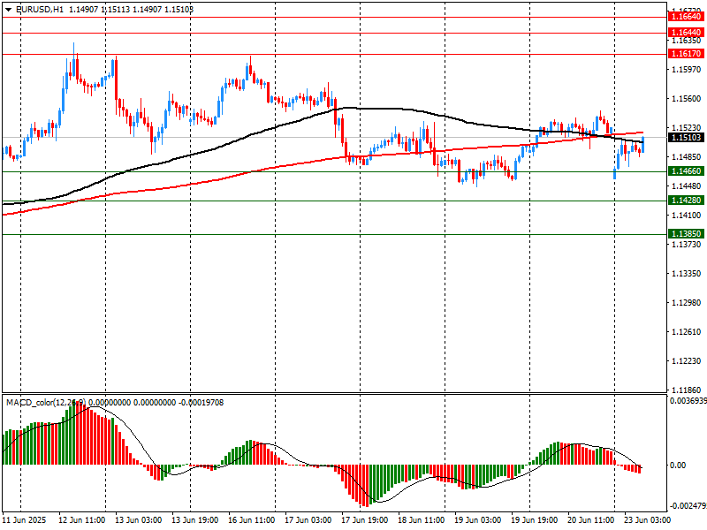The width and height of the screenshot is (707, 530).
Task: Select the green 1.13850 support price tag
Action: [x=686, y=234]
